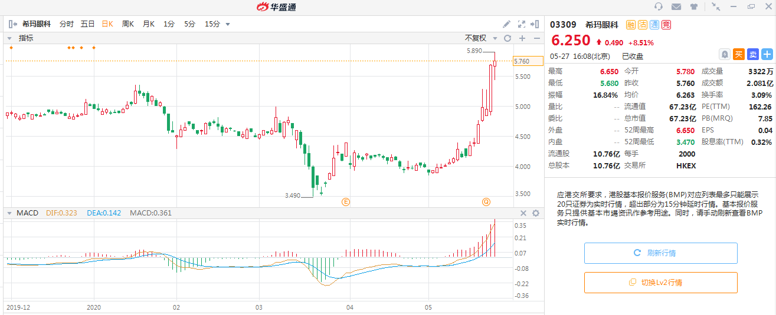Viewport: 776px width, 315px height.
Task: Select the pencil drawing tool
Action: (506, 24)
